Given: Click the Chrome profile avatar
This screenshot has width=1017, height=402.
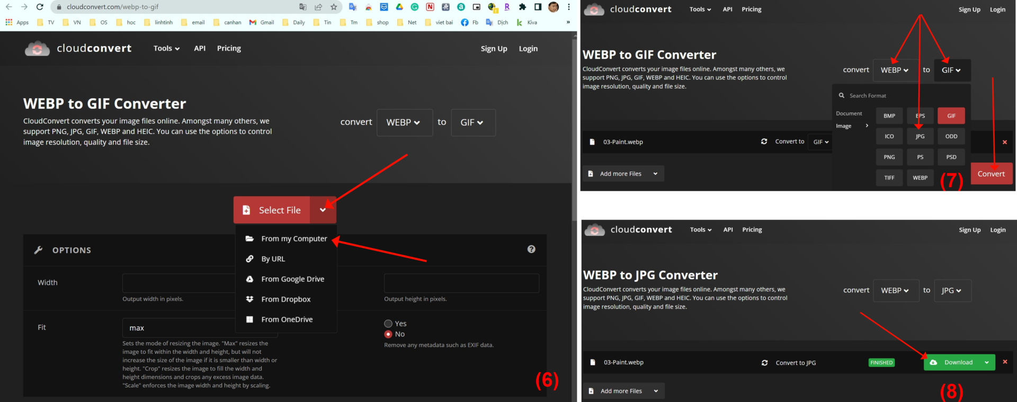Looking at the screenshot, I should (x=554, y=7).
